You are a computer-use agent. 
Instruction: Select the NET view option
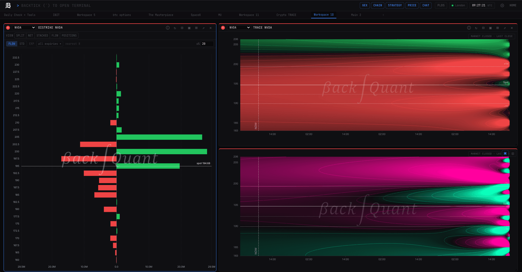[30, 36]
